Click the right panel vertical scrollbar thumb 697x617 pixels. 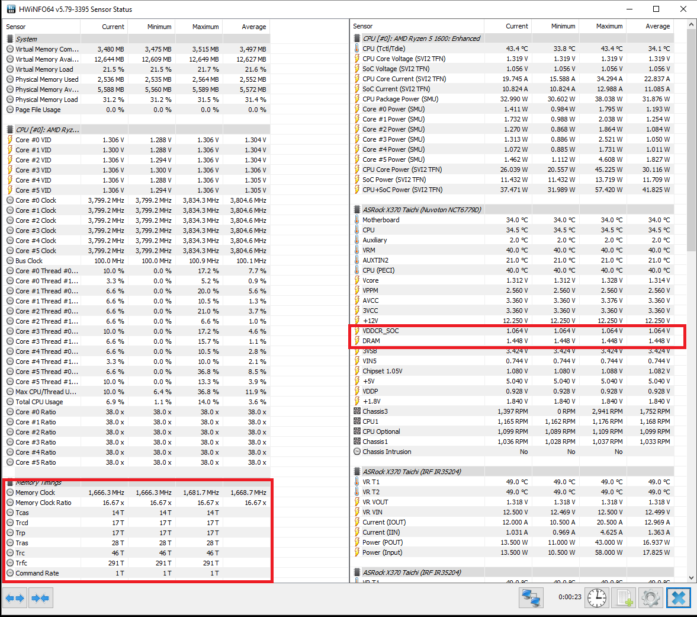(691, 141)
